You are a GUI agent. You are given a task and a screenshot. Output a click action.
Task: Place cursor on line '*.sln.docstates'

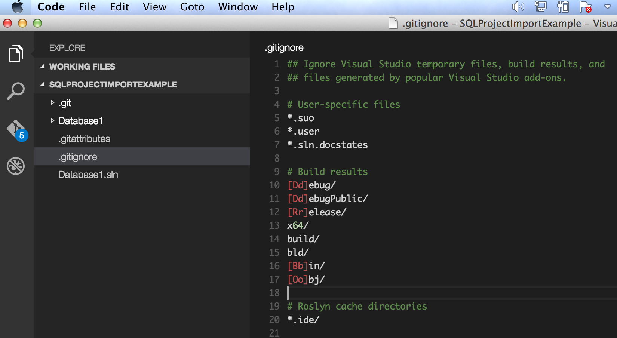[328, 145]
